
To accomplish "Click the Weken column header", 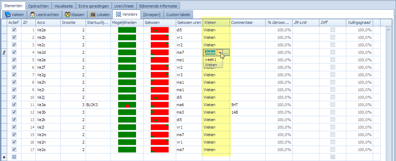I will (x=216, y=22).
